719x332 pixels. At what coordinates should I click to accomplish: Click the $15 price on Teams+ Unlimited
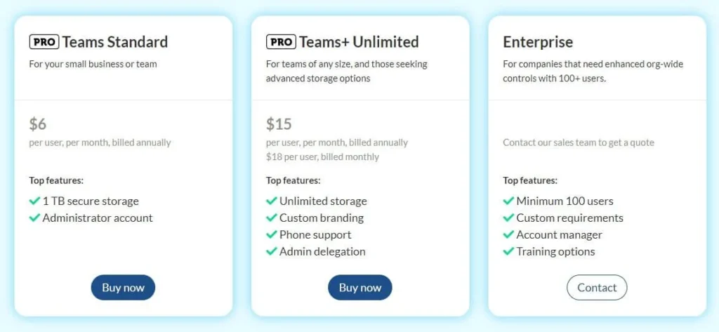[279, 125]
